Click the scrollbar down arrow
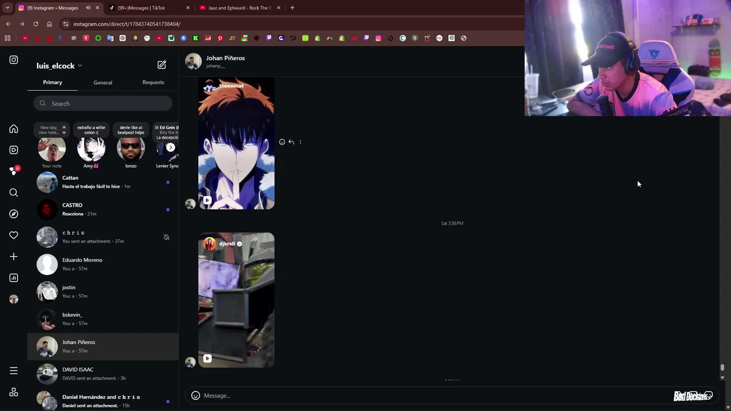 coord(722,377)
